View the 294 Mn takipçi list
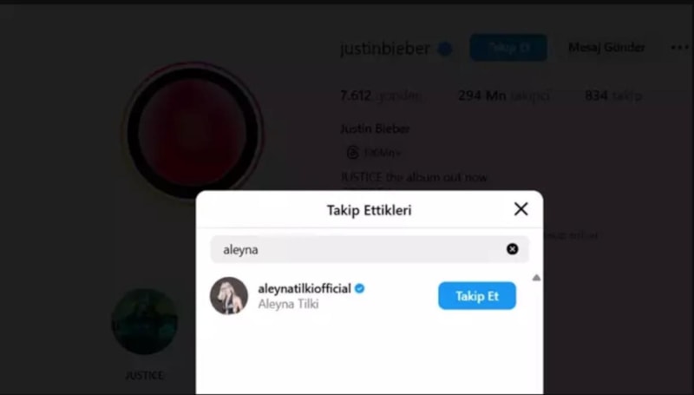 [x=504, y=95]
